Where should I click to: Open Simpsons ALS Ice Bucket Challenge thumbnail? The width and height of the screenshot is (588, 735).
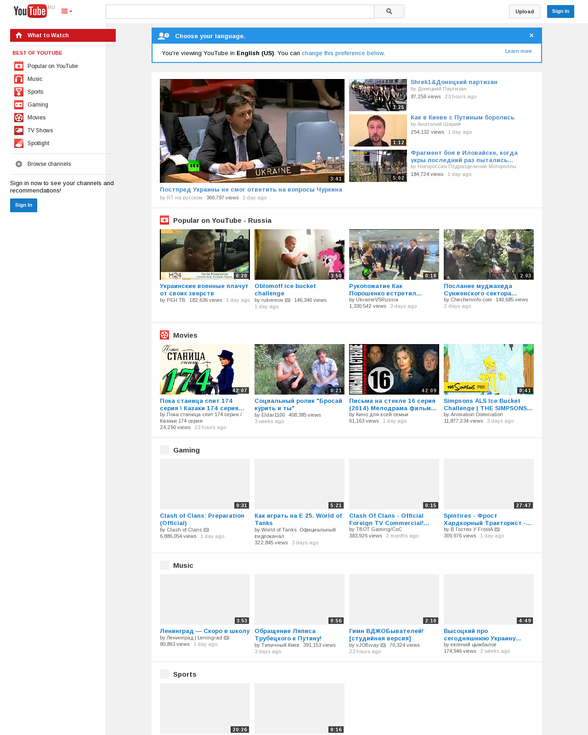pos(489,369)
